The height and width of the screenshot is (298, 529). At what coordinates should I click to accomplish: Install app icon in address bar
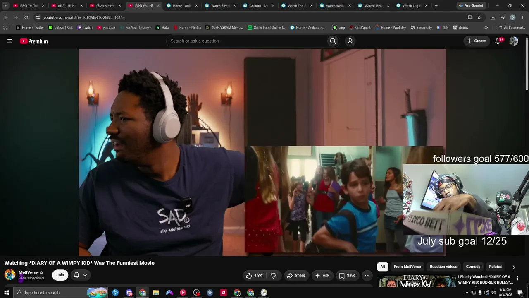coord(470,17)
